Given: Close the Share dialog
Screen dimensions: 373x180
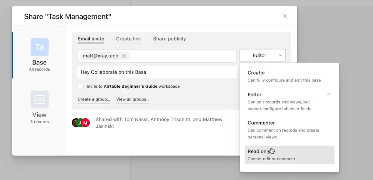Looking at the screenshot, I should [285, 16].
